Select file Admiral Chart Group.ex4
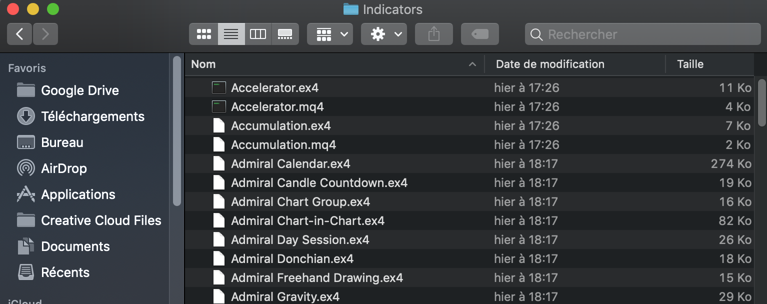Viewport: 767px width, 304px height. point(469,201)
